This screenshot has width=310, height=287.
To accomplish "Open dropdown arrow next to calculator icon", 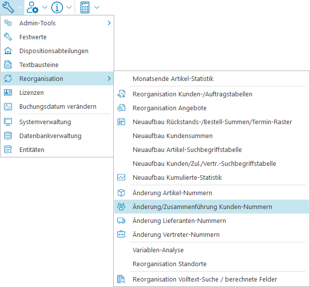I will pos(96,7).
